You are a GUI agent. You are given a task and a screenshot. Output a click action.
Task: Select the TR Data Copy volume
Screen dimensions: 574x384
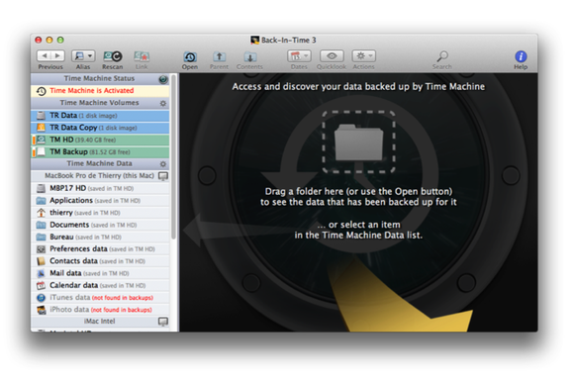[100, 128]
